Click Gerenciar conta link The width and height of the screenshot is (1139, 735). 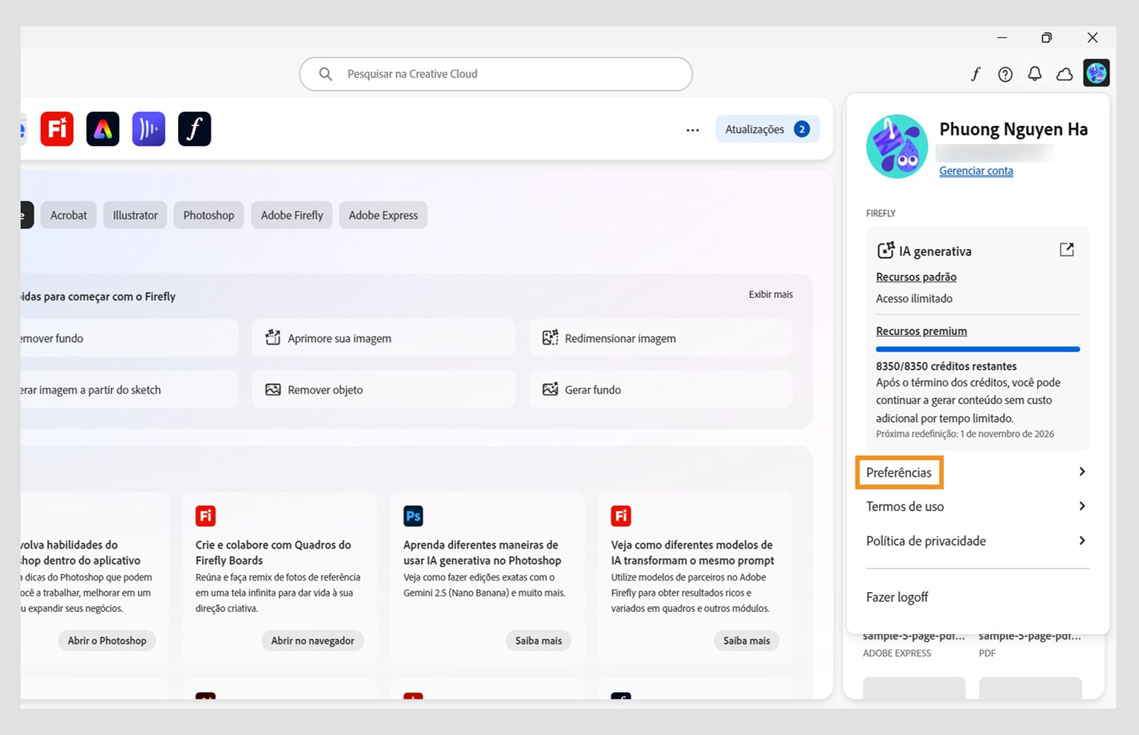pos(976,171)
